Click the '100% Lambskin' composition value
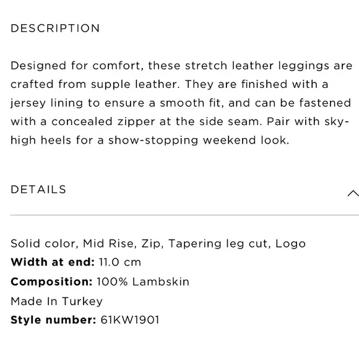359x359 pixels. tap(143, 282)
